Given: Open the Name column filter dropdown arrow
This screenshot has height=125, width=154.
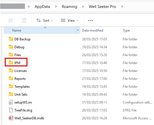Looking at the screenshot, I should pyautogui.click(x=78, y=30).
